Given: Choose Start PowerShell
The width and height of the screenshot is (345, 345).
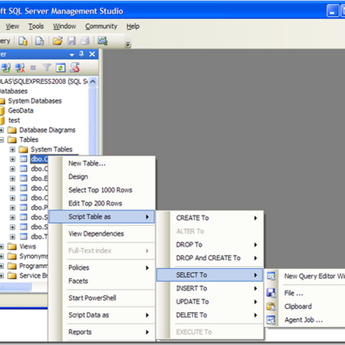Looking at the screenshot, I should 92,298.
